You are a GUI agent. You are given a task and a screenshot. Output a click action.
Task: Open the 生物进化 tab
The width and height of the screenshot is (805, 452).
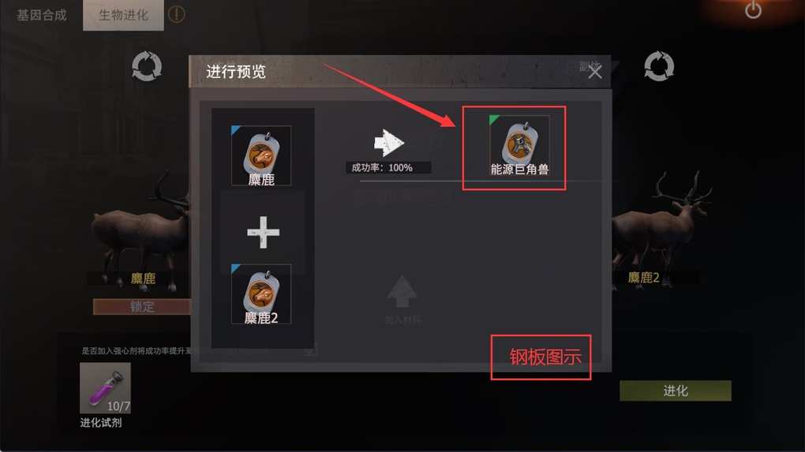click(x=123, y=16)
